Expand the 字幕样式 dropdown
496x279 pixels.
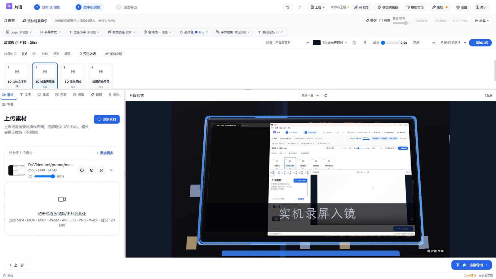click(x=50, y=32)
